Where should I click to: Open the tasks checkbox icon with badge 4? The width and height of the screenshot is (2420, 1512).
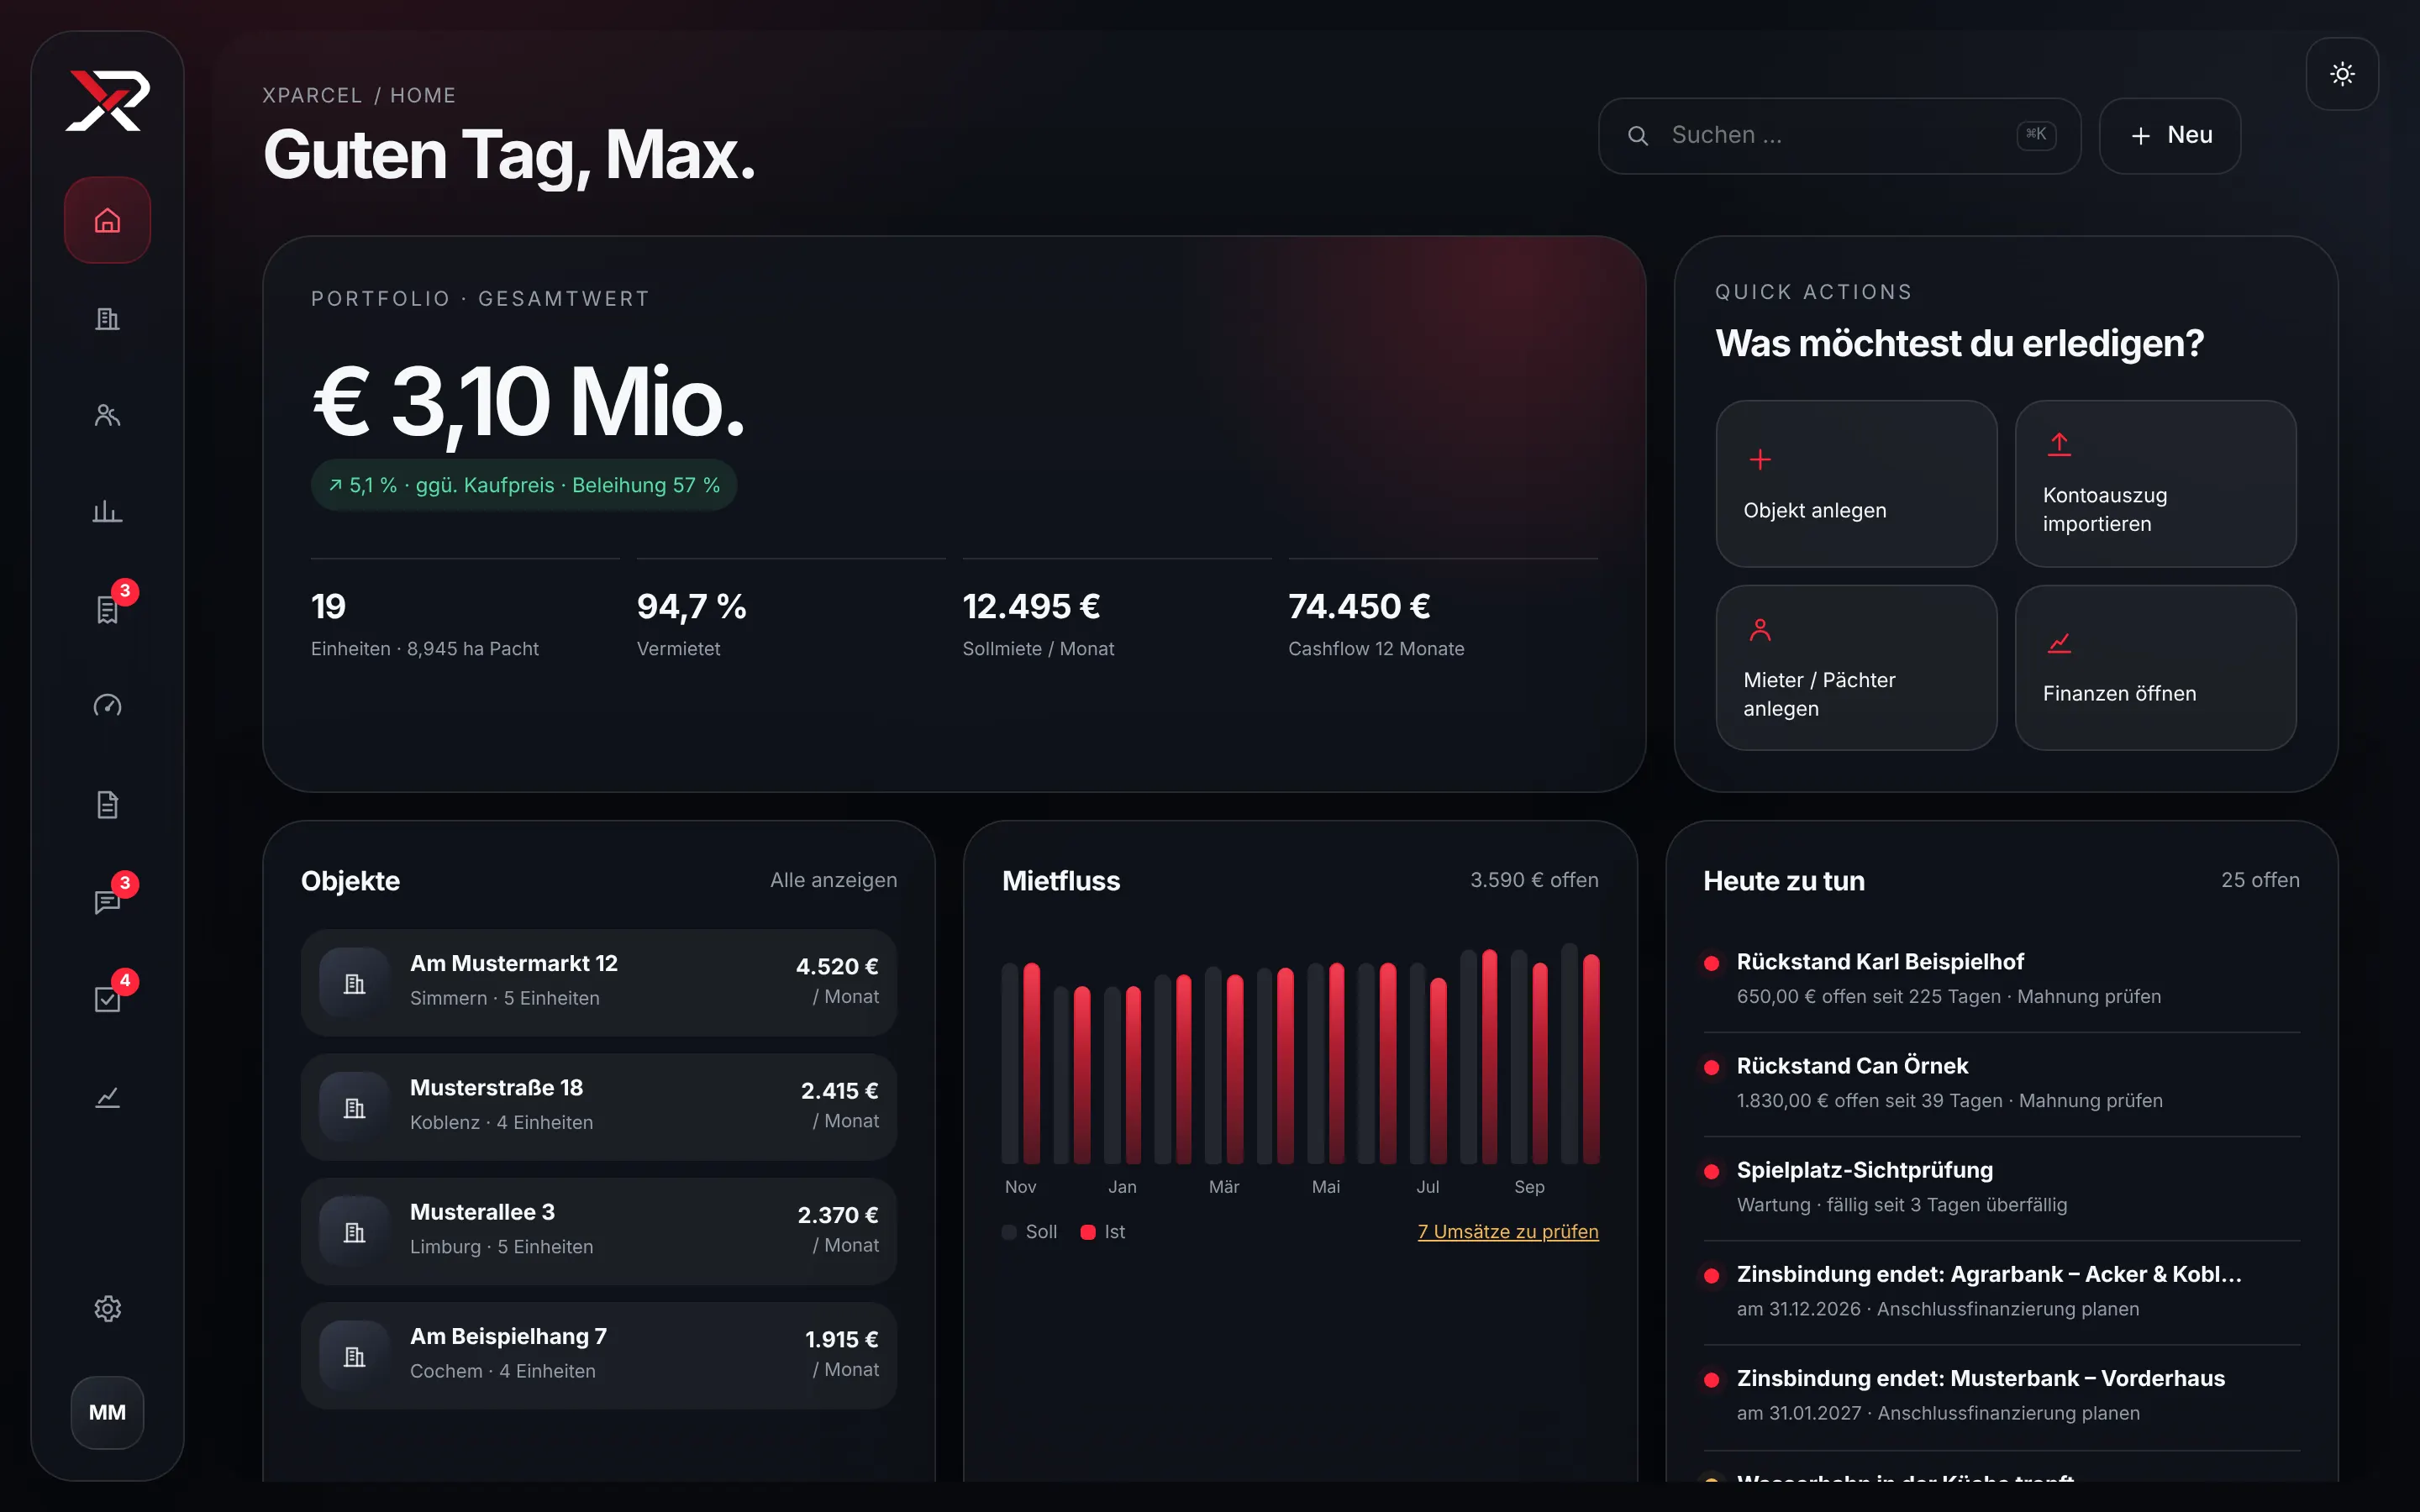(x=107, y=998)
